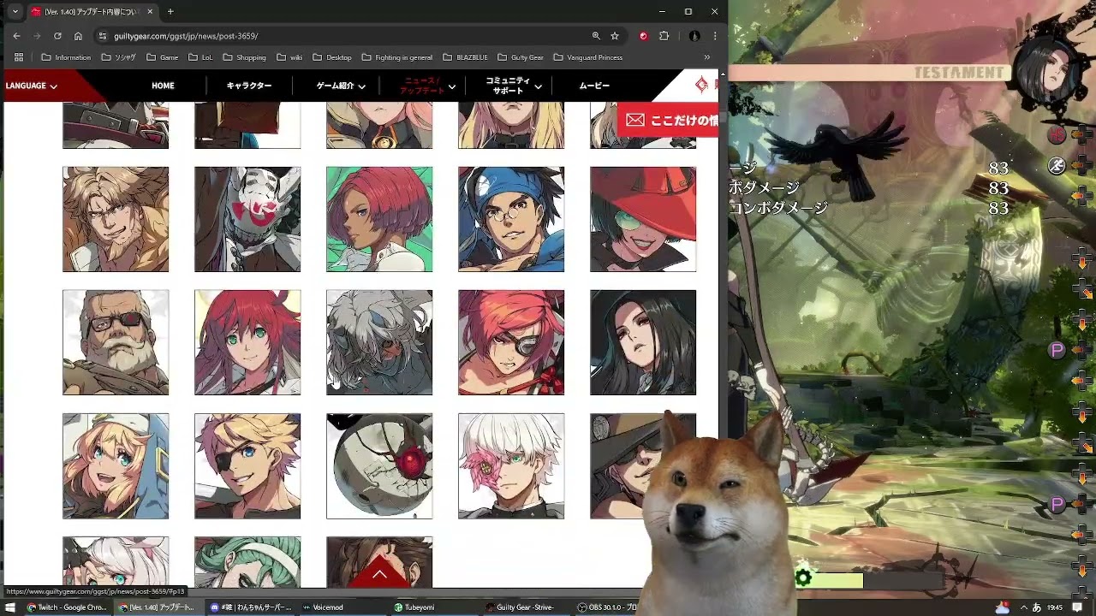Open Chrome profile avatar

(x=694, y=36)
